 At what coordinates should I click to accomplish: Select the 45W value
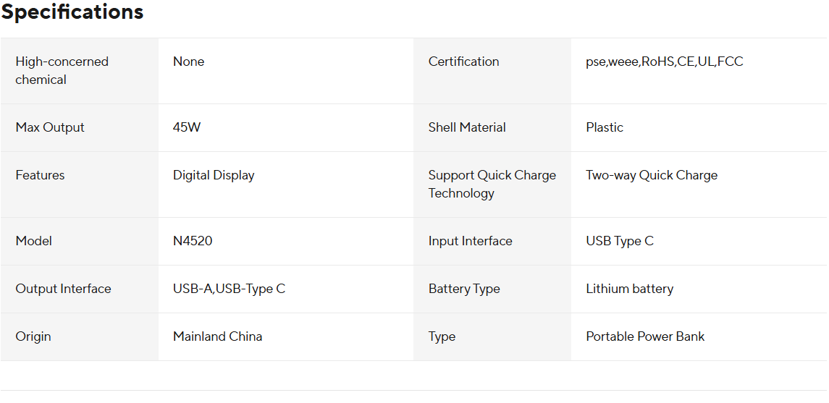[187, 127]
